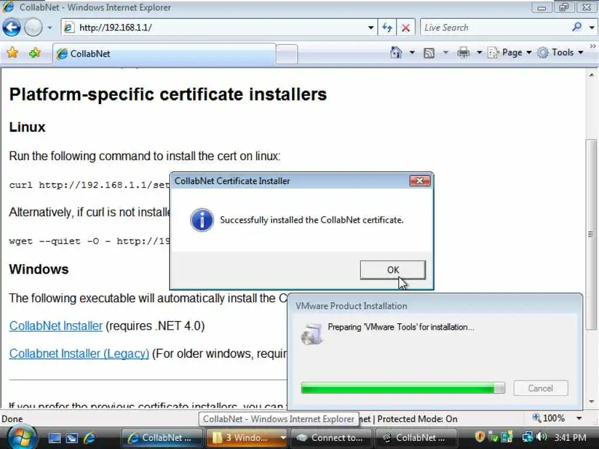
Task: Switch to CollabNet installer taskbar button
Action: (416, 437)
